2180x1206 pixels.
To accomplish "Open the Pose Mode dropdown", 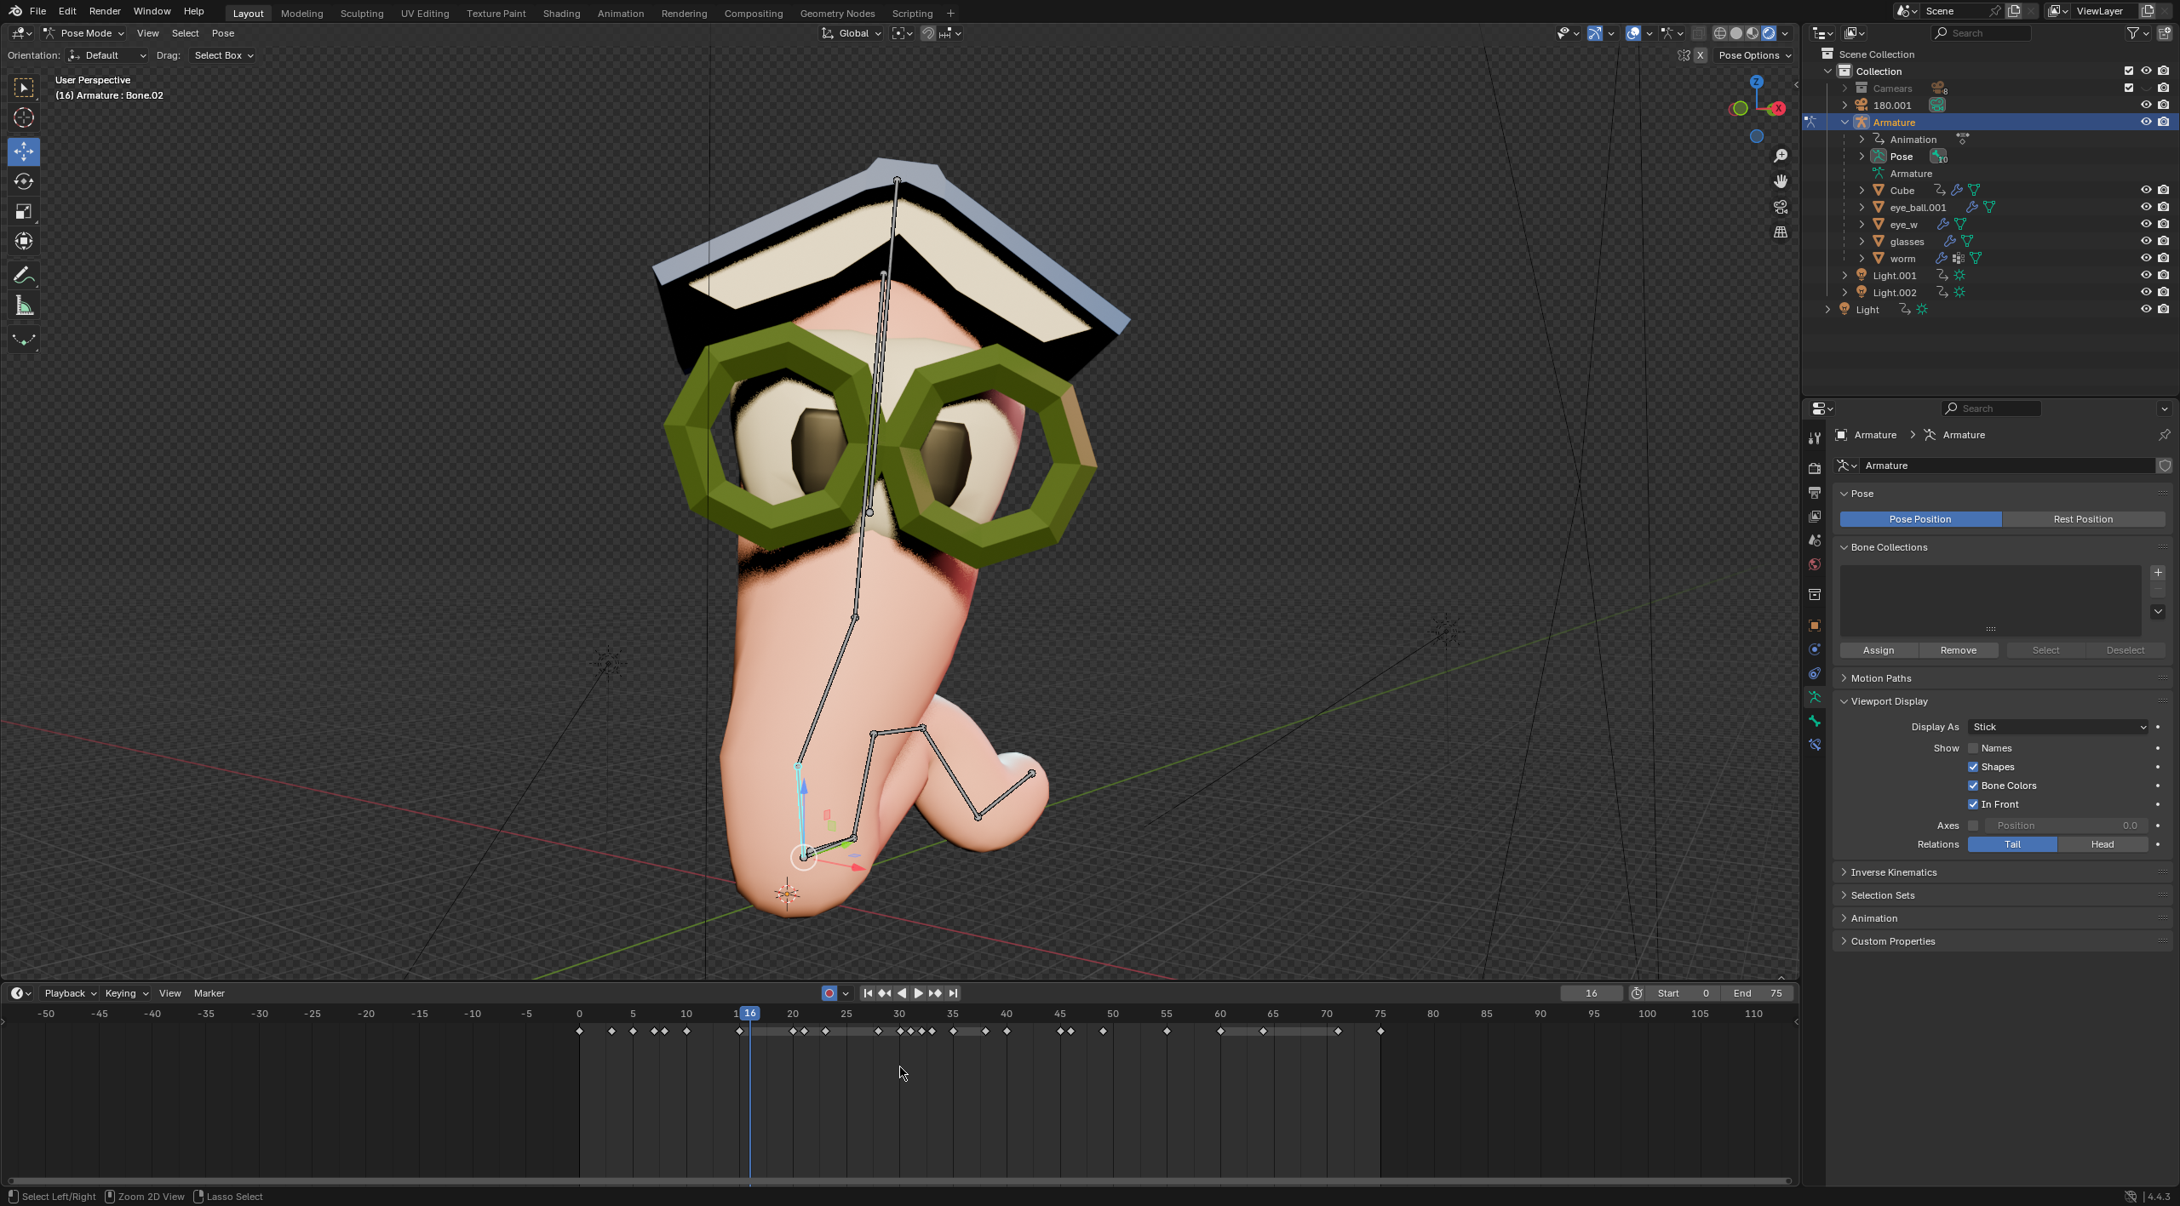I will point(85,33).
